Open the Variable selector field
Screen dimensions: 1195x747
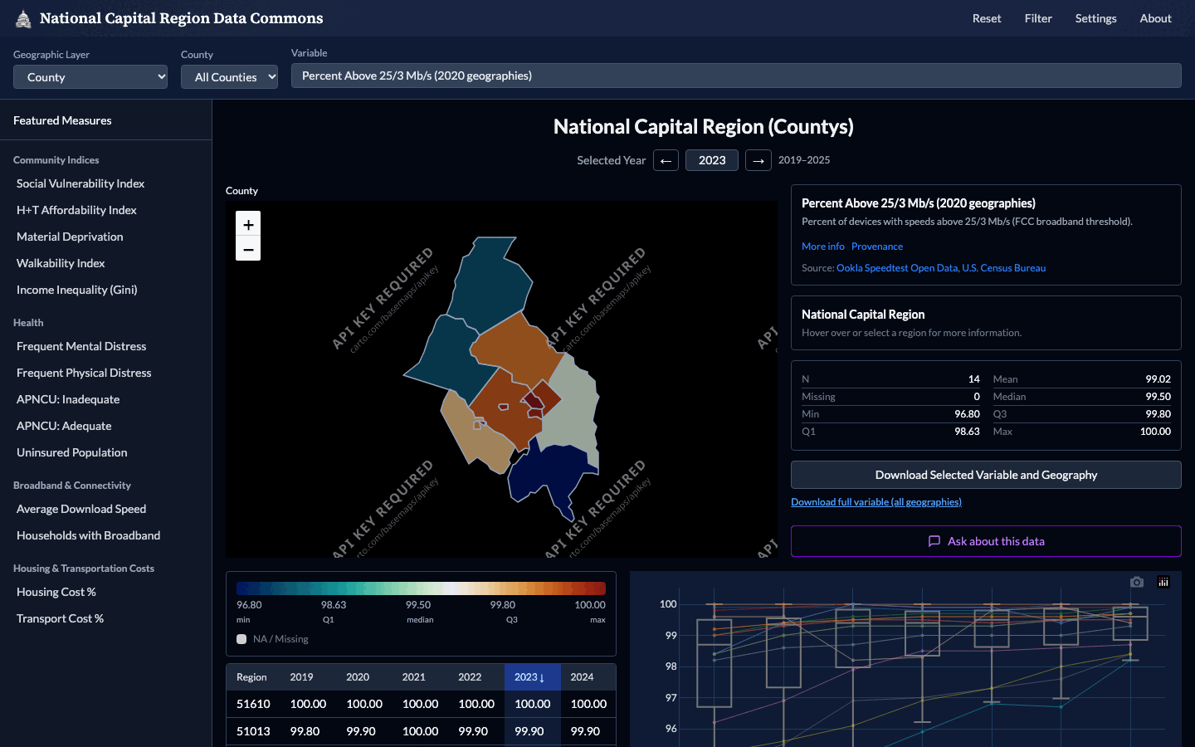pos(736,76)
